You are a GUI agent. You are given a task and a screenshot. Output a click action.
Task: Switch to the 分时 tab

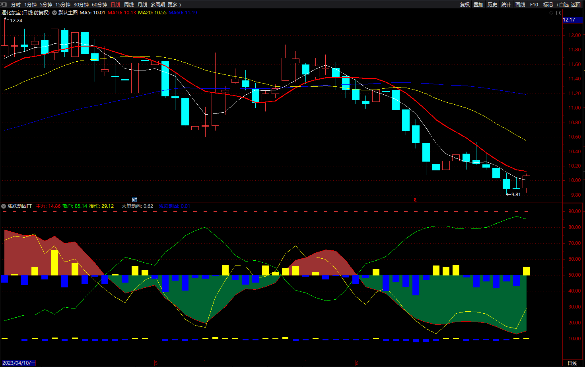pos(16,5)
